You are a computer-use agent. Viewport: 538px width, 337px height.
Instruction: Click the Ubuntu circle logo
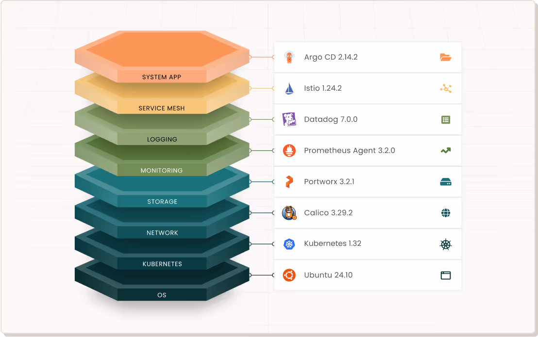click(x=289, y=275)
